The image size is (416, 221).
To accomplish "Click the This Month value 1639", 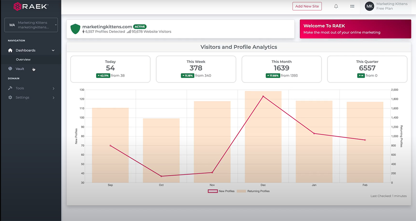I will [281, 68].
